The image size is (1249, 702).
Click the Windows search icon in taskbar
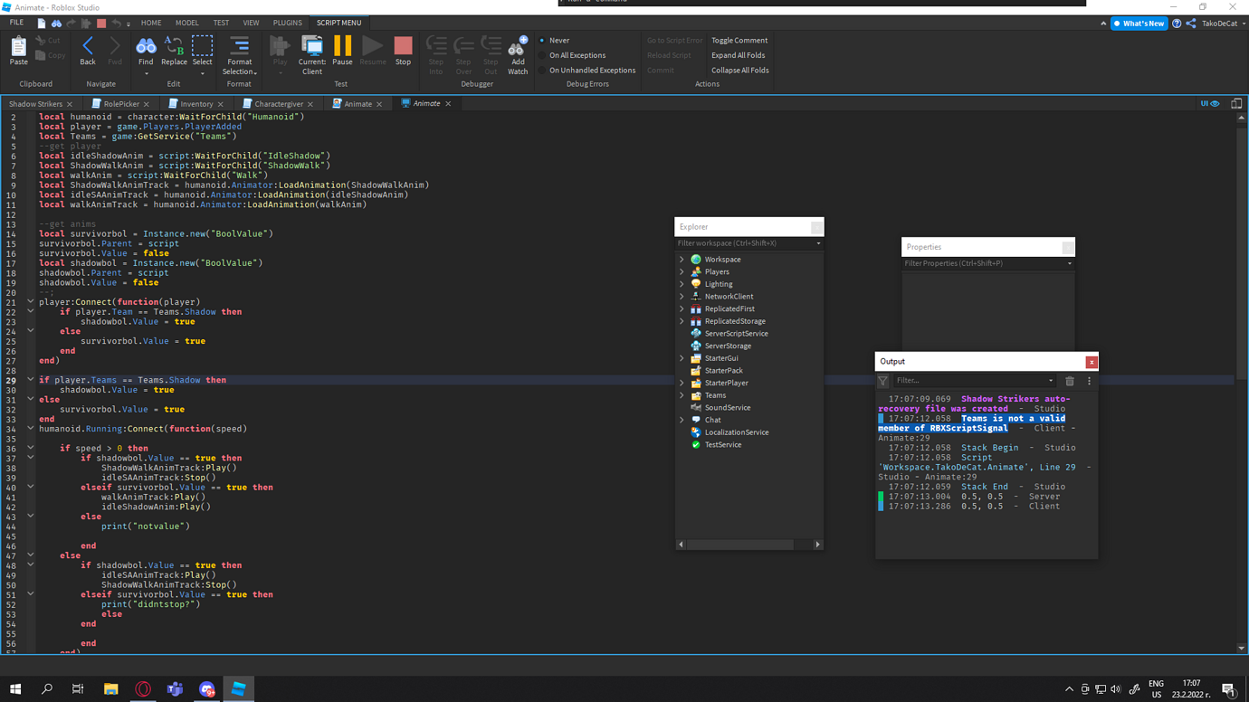click(x=47, y=688)
